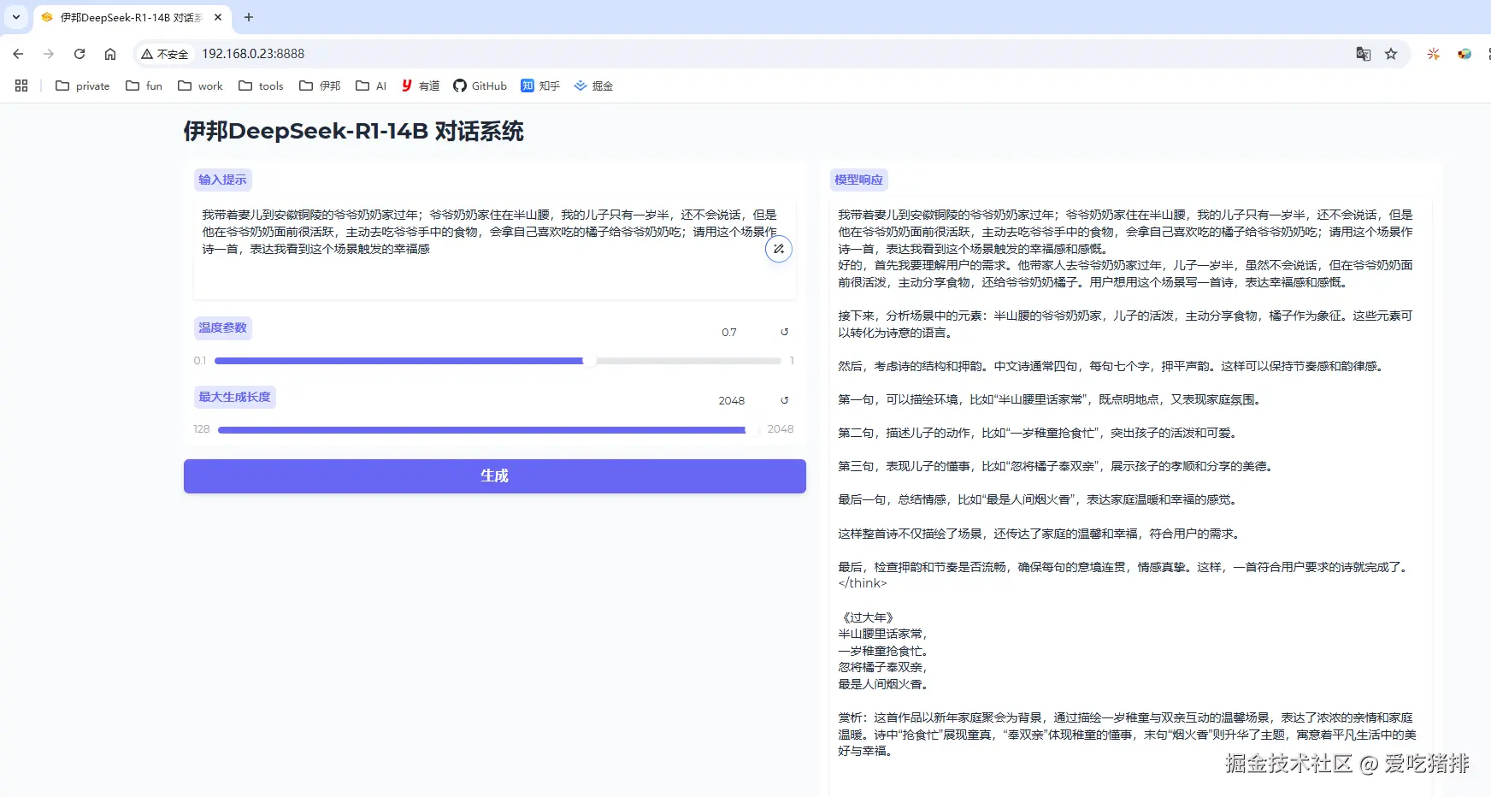Bookmark this page with the star
This screenshot has width=1491, height=797.
[x=1391, y=54]
